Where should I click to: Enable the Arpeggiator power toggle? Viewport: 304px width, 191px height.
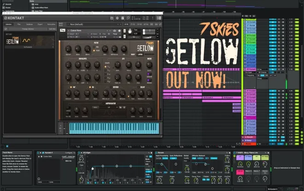pos(104,104)
